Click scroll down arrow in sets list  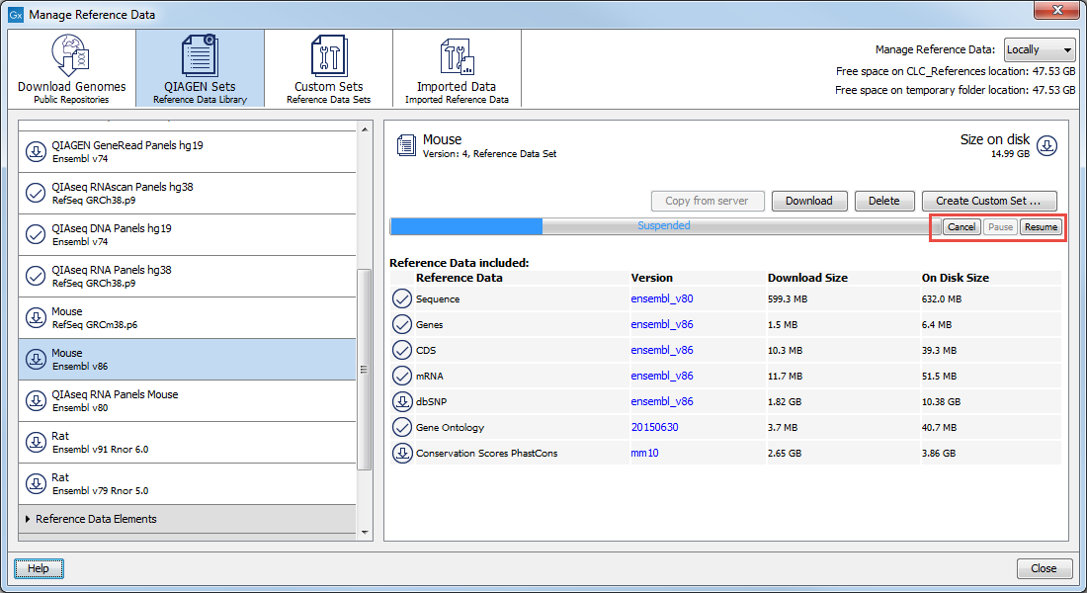365,533
